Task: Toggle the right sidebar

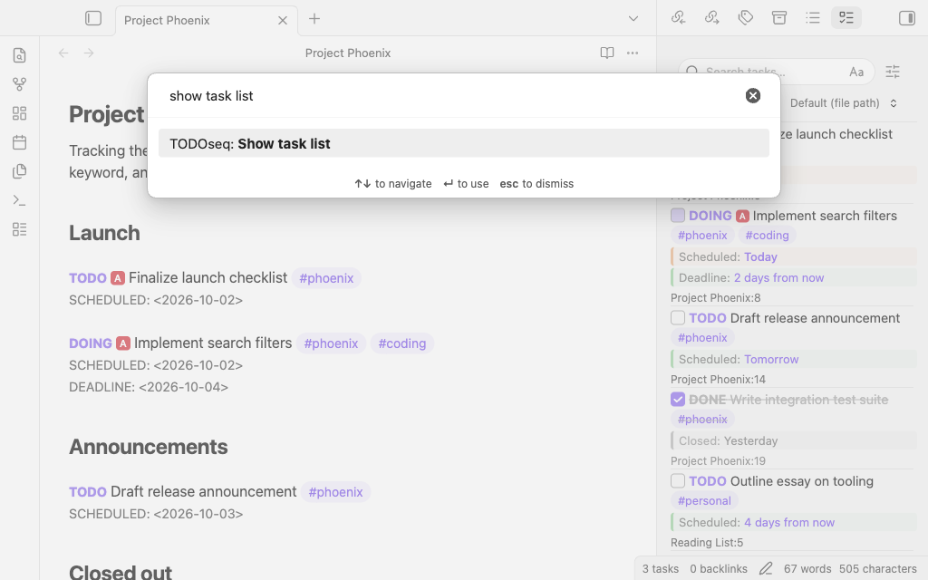Action: pyautogui.click(x=906, y=18)
